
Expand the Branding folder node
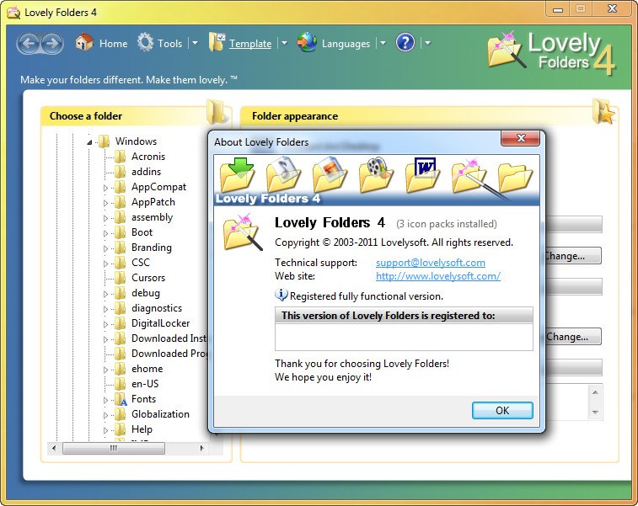tap(106, 248)
